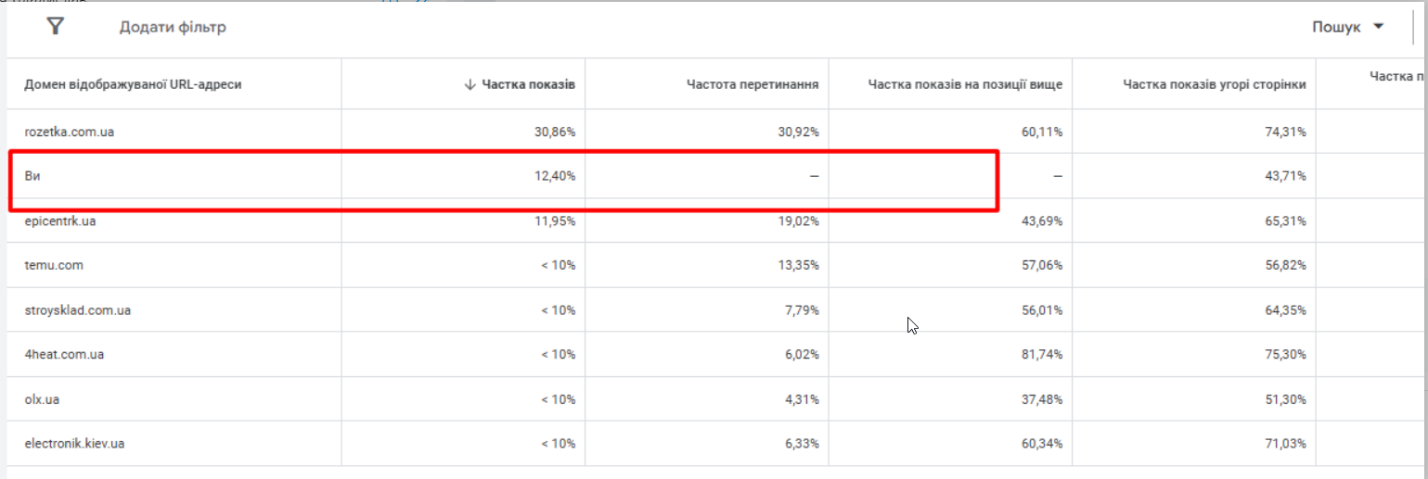The width and height of the screenshot is (1428, 479).
Task: Click the Додати фільтр input
Action: (173, 27)
